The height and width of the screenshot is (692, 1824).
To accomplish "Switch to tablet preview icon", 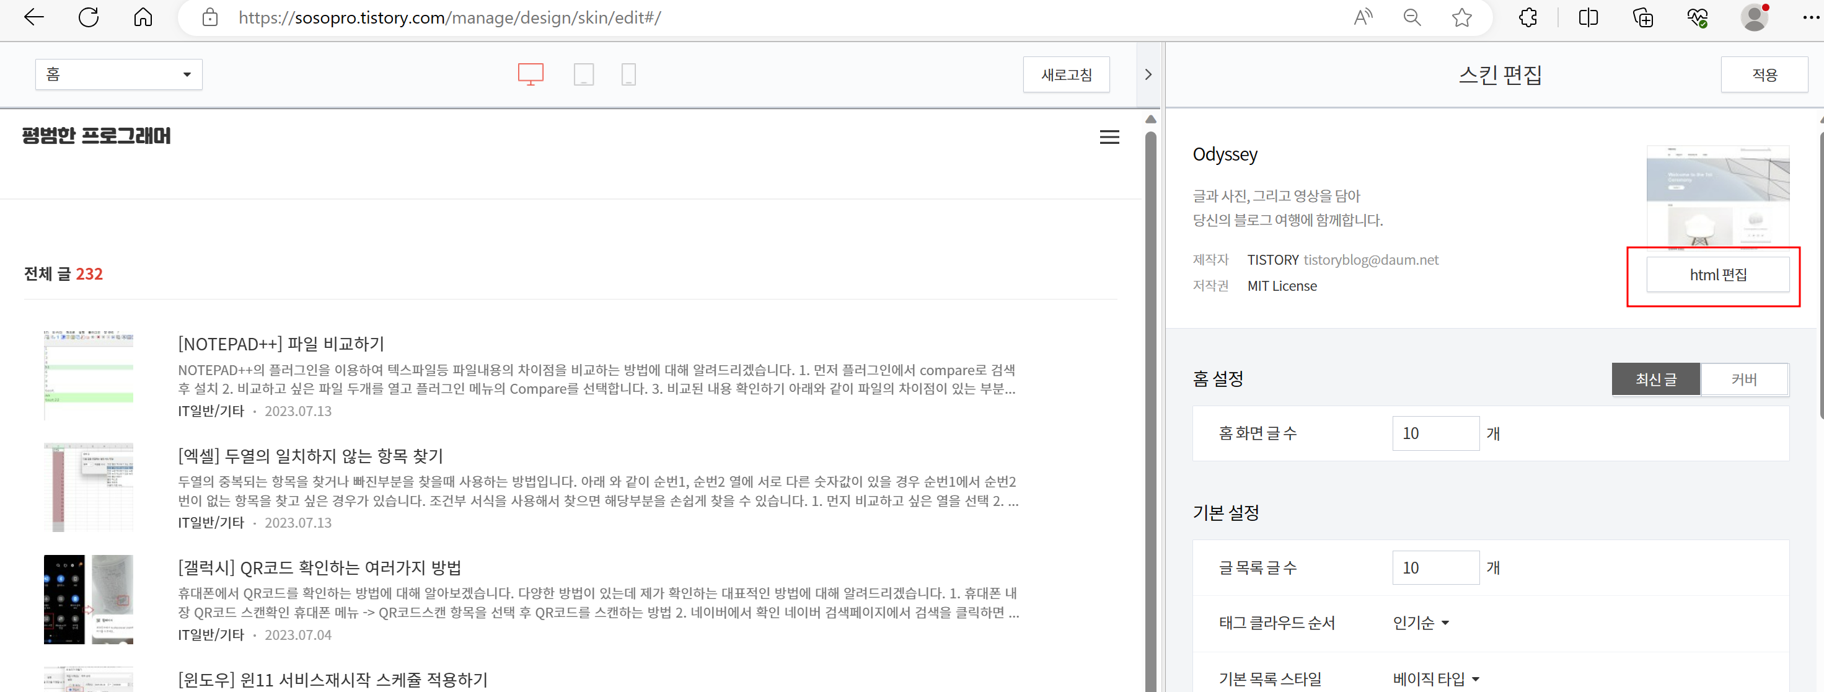I will (x=583, y=74).
